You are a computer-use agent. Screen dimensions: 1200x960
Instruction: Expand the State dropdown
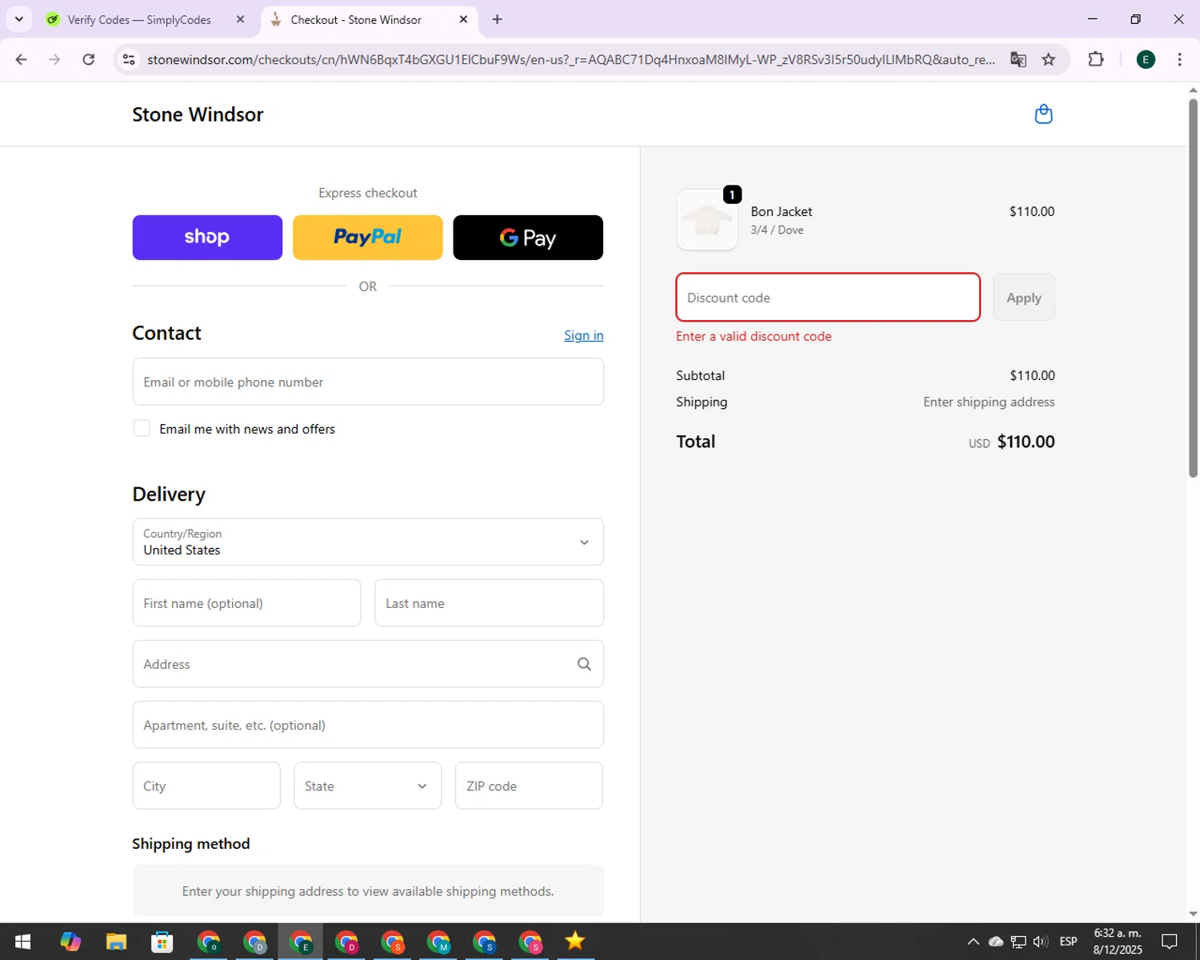[367, 786]
